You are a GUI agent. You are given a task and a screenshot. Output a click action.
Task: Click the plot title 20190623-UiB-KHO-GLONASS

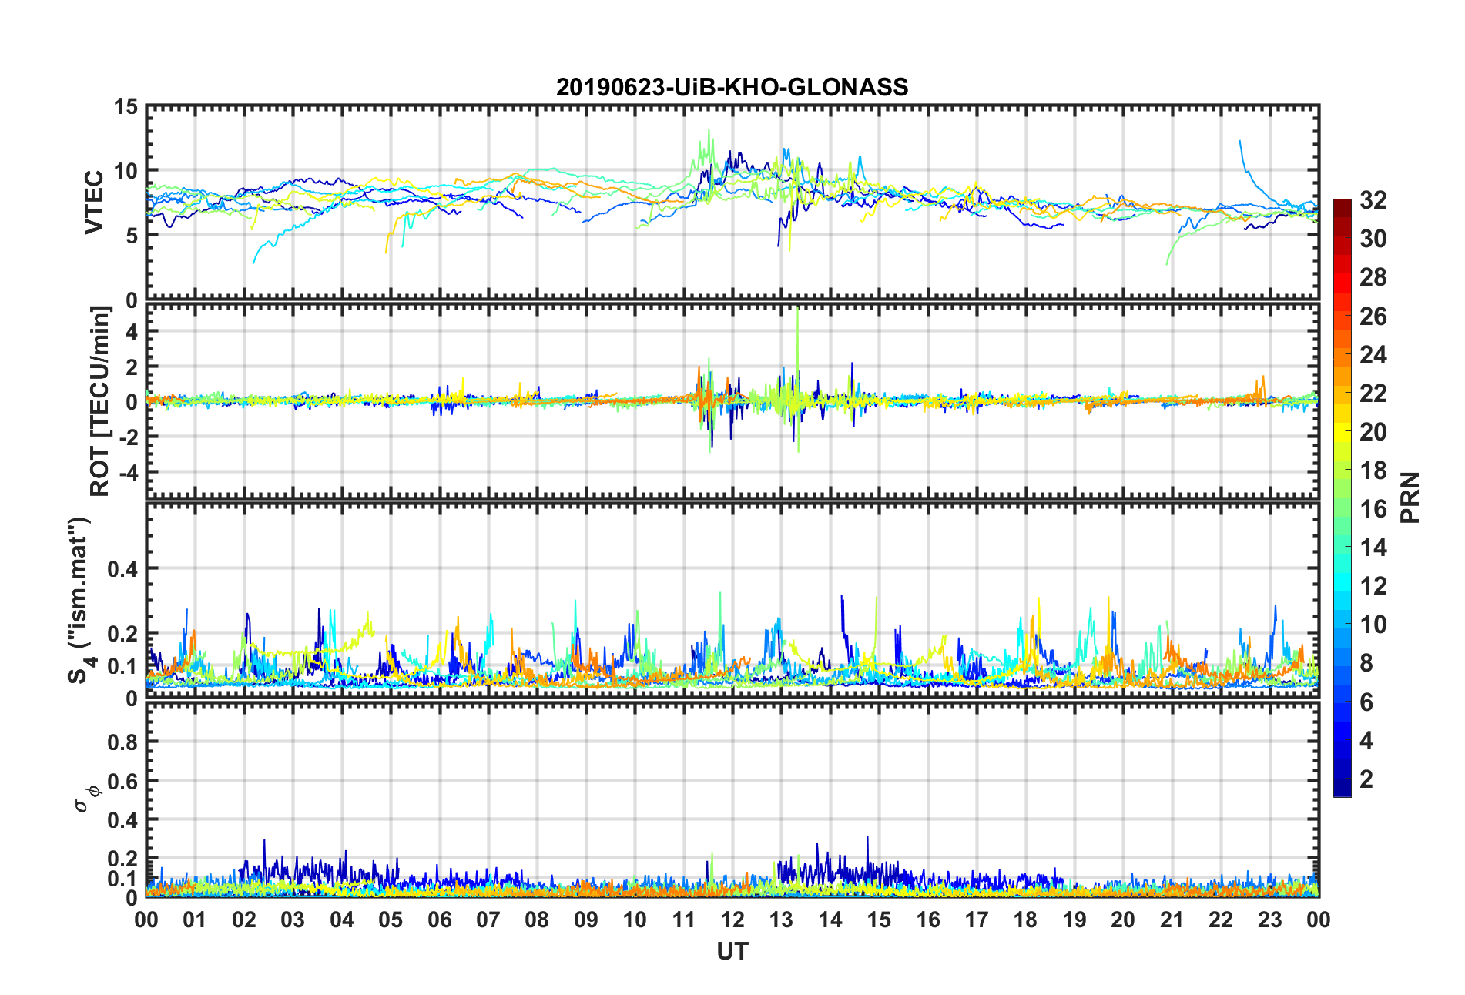(x=732, y=87)
